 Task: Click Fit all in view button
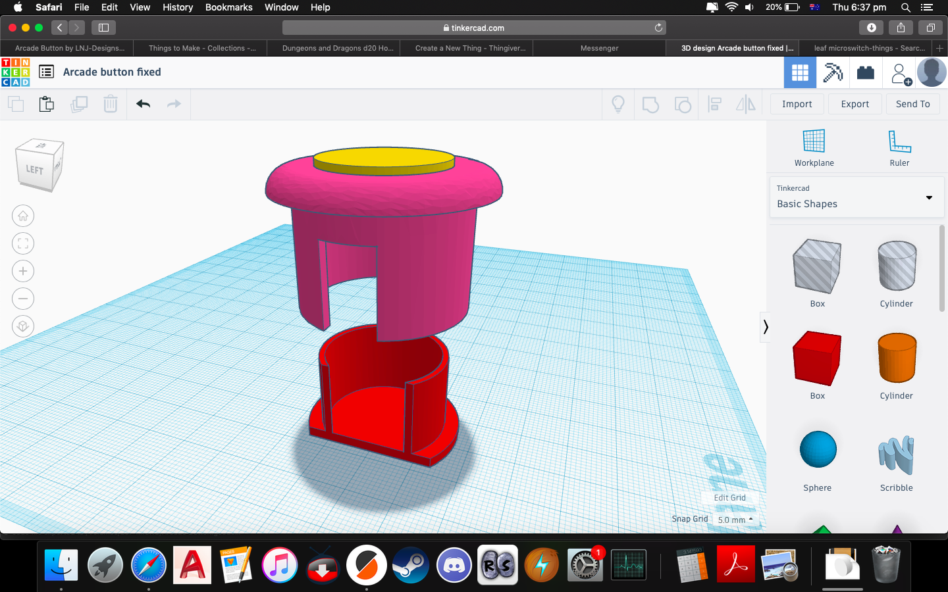(x=23, y=243)
